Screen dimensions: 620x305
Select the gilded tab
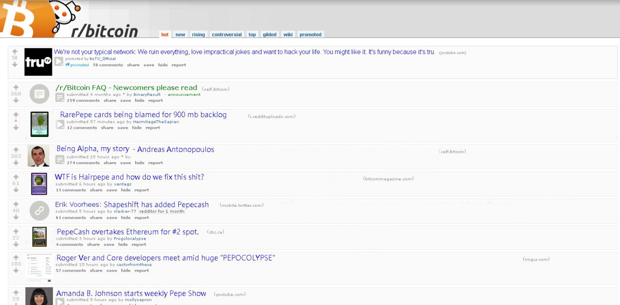(269, 34)
